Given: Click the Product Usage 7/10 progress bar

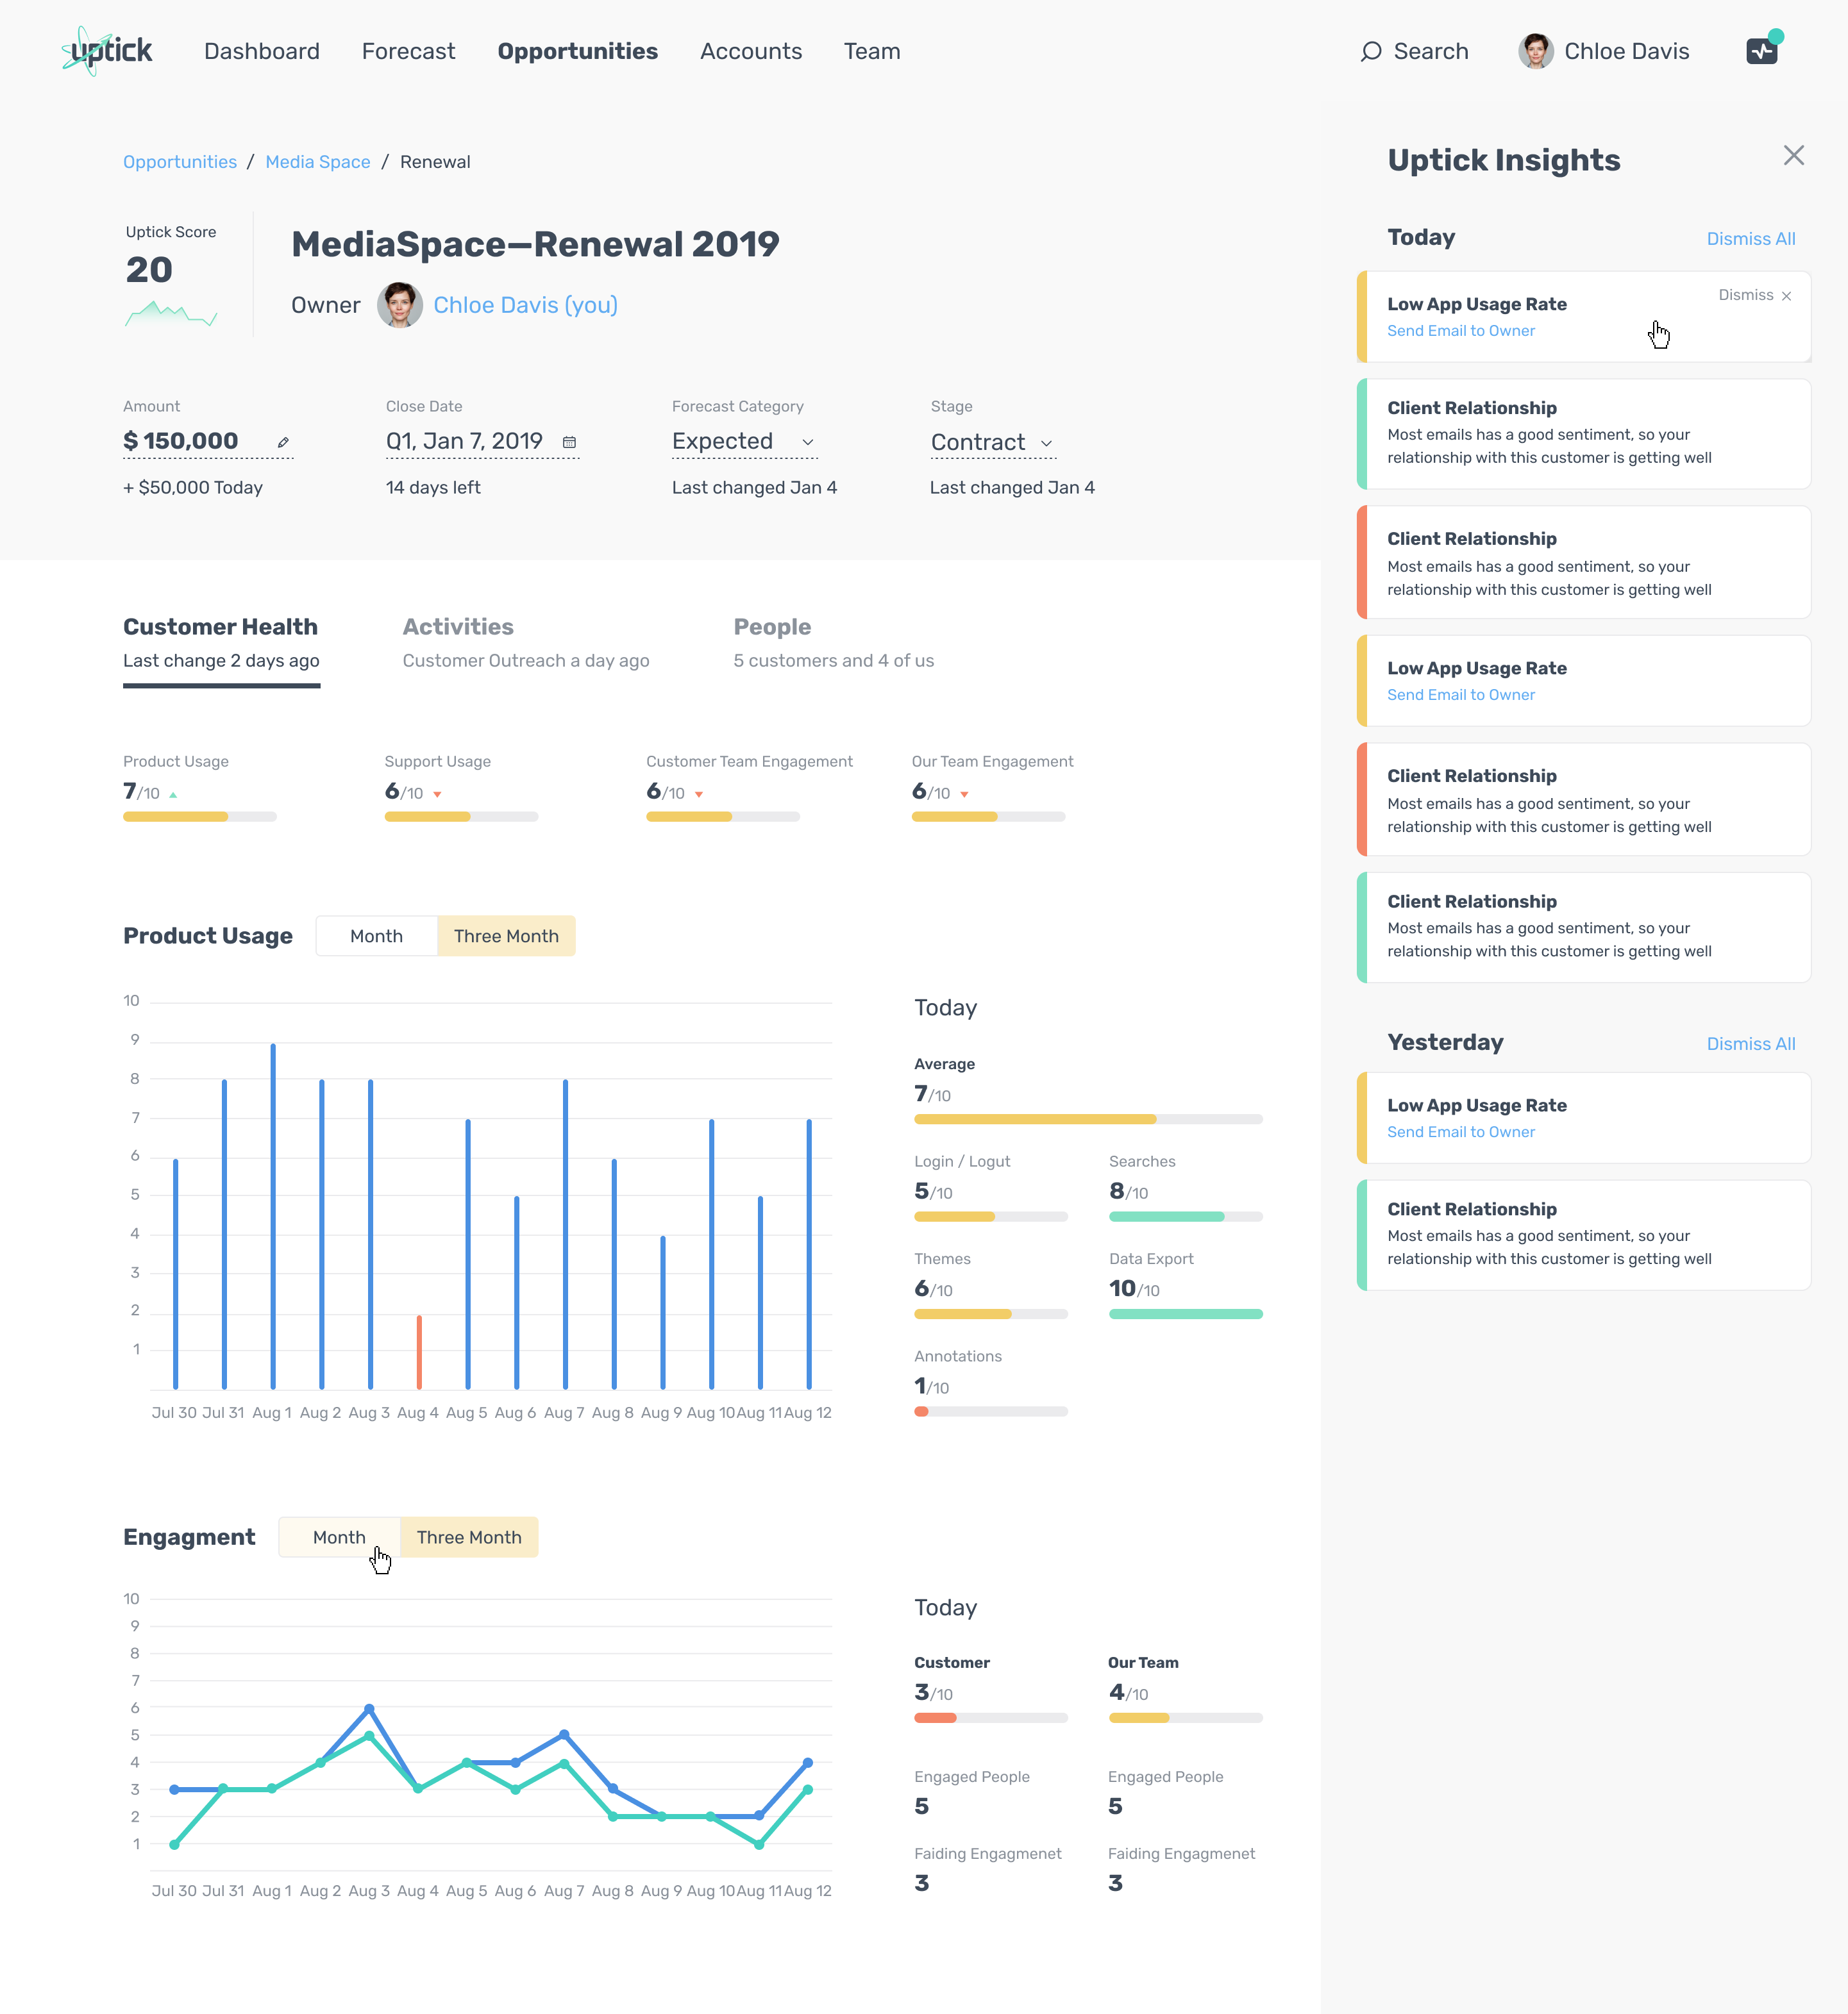Looking at the screenshot, I should [199, 817].
